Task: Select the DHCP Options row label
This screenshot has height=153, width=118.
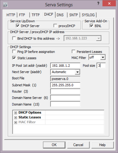Action: [30, 112]
